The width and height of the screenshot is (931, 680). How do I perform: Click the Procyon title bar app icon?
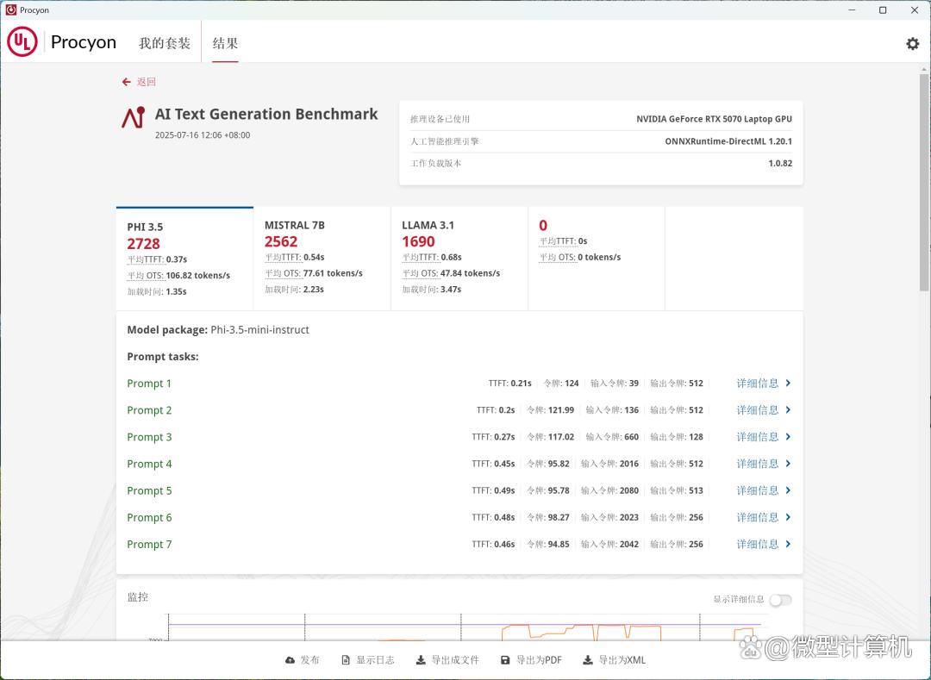tap(10, 9)
